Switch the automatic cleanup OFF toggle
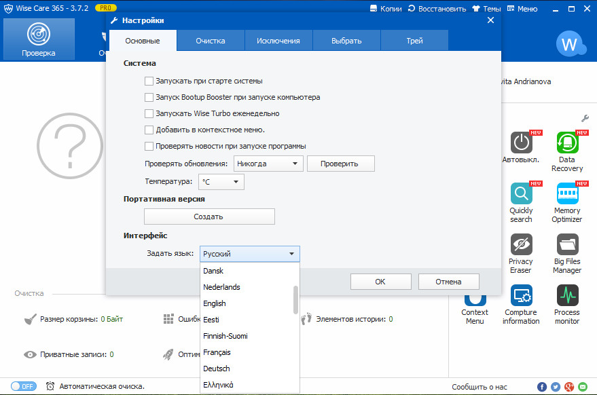Image resolution: width=597 pixels, height=395 pixels. [24, 386]
